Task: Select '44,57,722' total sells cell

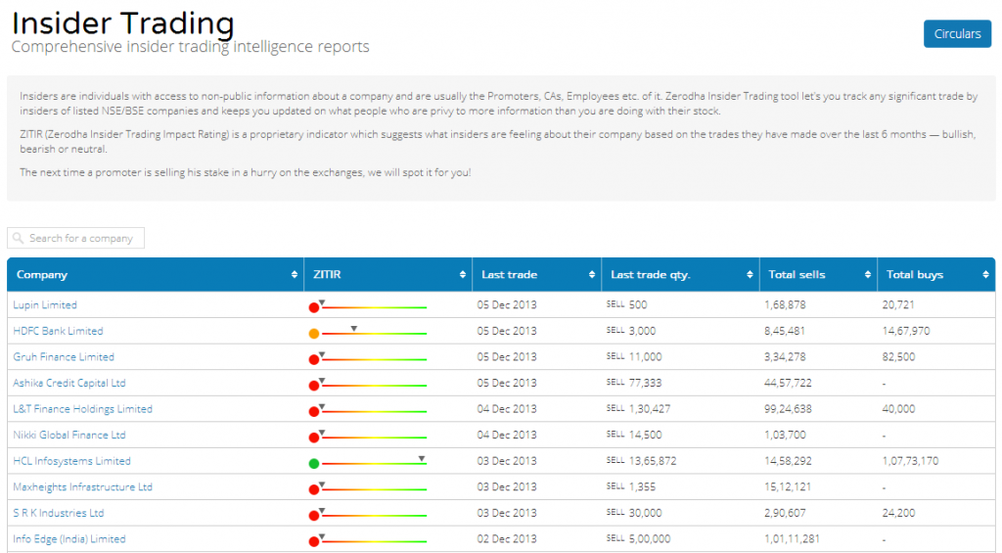Action: coord(788,383)
